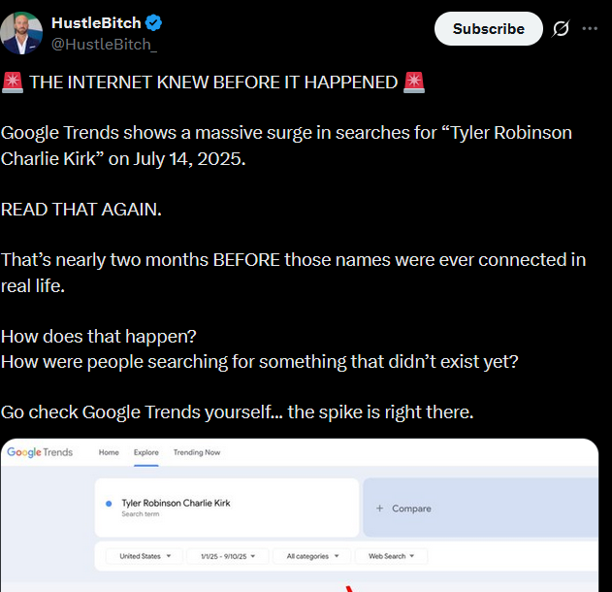Viewport: 612px width, 592px height.
Task: Click the siren emoji after HAPPENED
Action: click(x=414, y=82)
